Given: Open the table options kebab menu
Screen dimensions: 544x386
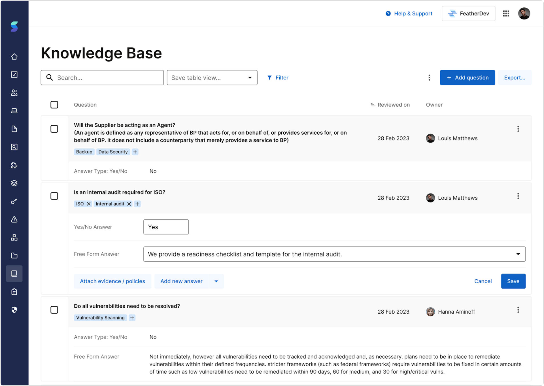Looking at the screenshot, I should (429, 78).
